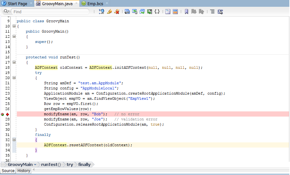Toggle the breakpoint on the modifyEname Bob line
This screenshot has height=175, width=290.
tap(2, 114)
